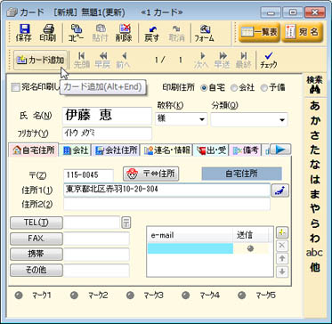This screenshot has width=332, height=324.
Task: Click the FAX button
Action: tap(36, 239)
